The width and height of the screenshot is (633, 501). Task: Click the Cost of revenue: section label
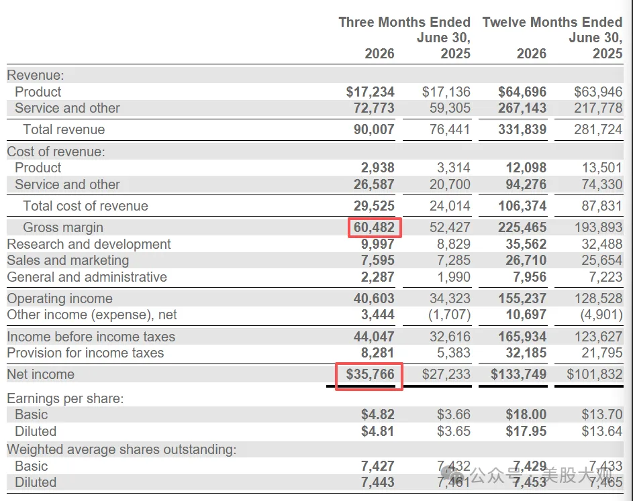coord(56,152)
